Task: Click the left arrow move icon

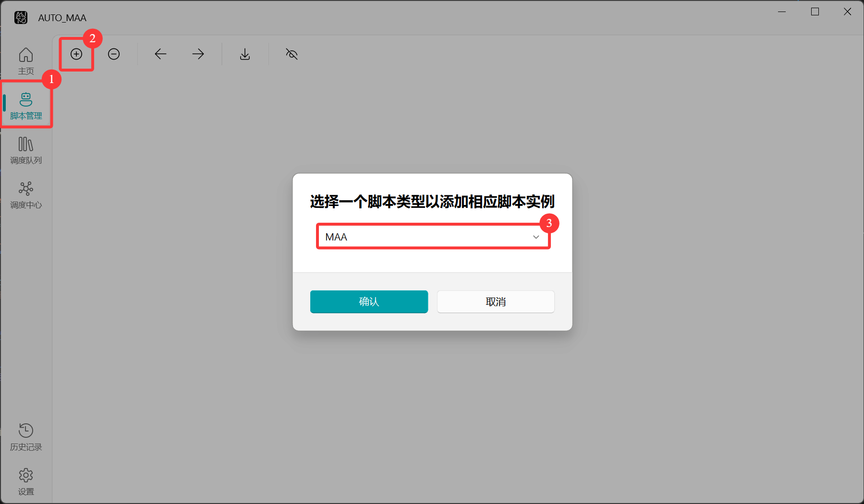Action: pos(160,54)
